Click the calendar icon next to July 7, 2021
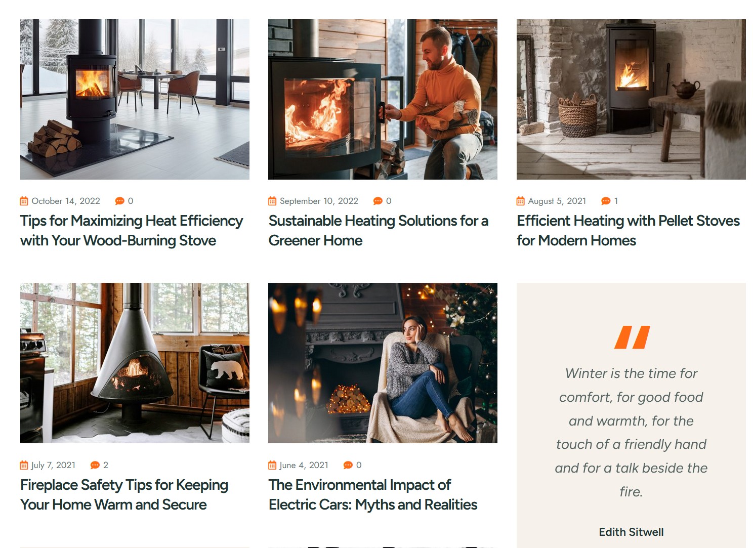 (24, 466)
